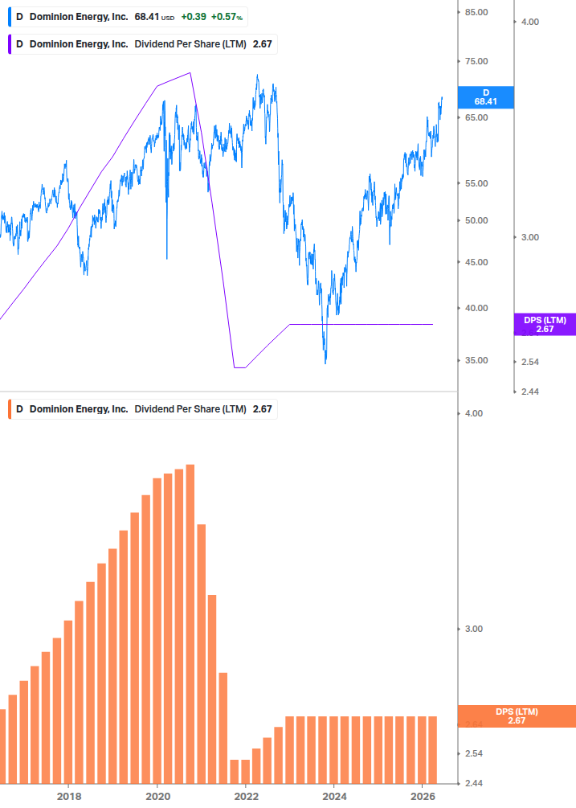This screenshot has width=576, height=808.
Task: Select the purple Dividend Per Share legend
Action: [142, 44]
